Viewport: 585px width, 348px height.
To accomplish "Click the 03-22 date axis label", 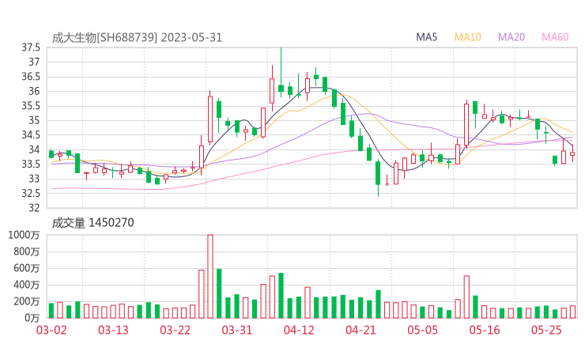I will (175, 330).
